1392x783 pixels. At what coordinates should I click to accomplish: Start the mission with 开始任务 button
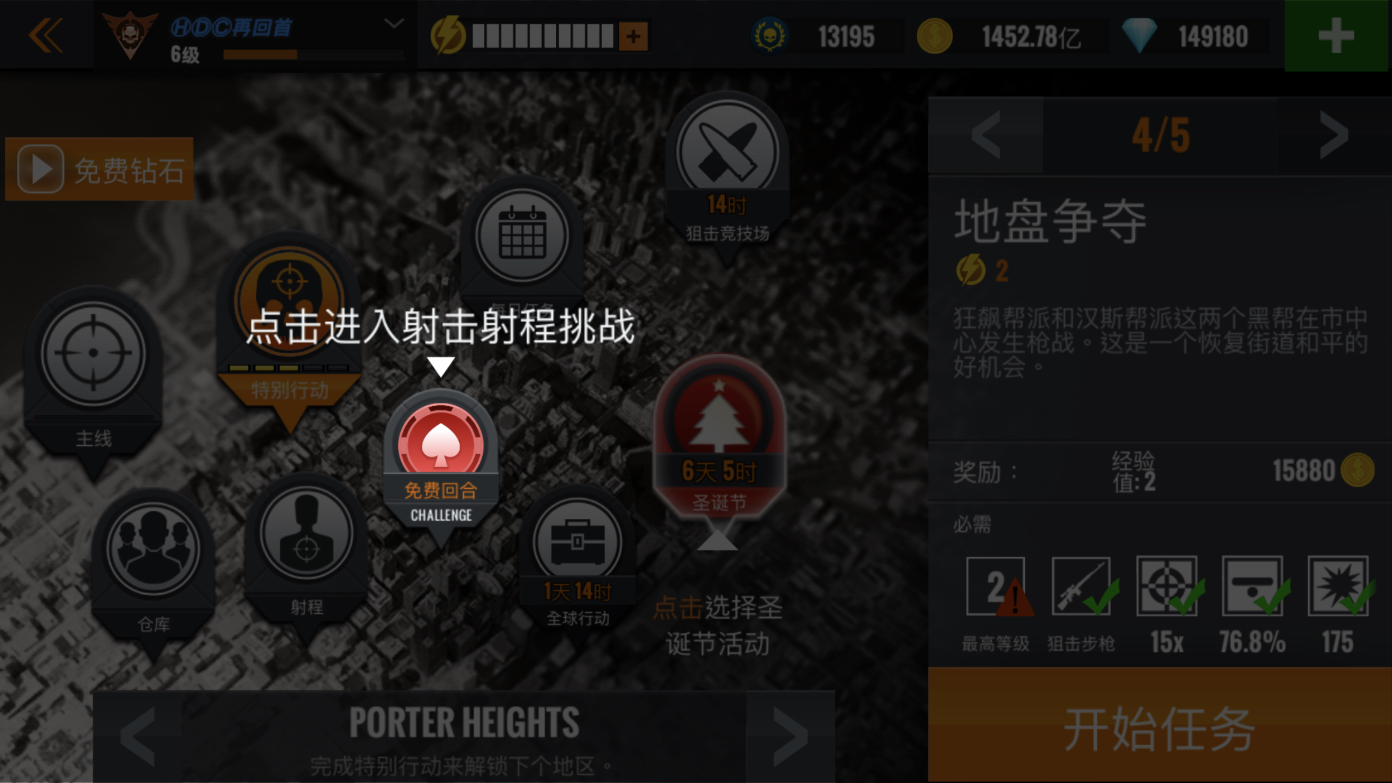[x=1159, y=726]
